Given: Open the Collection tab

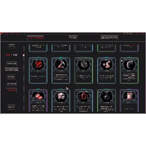Looking at the screenshot, I should tap(35, 38).
